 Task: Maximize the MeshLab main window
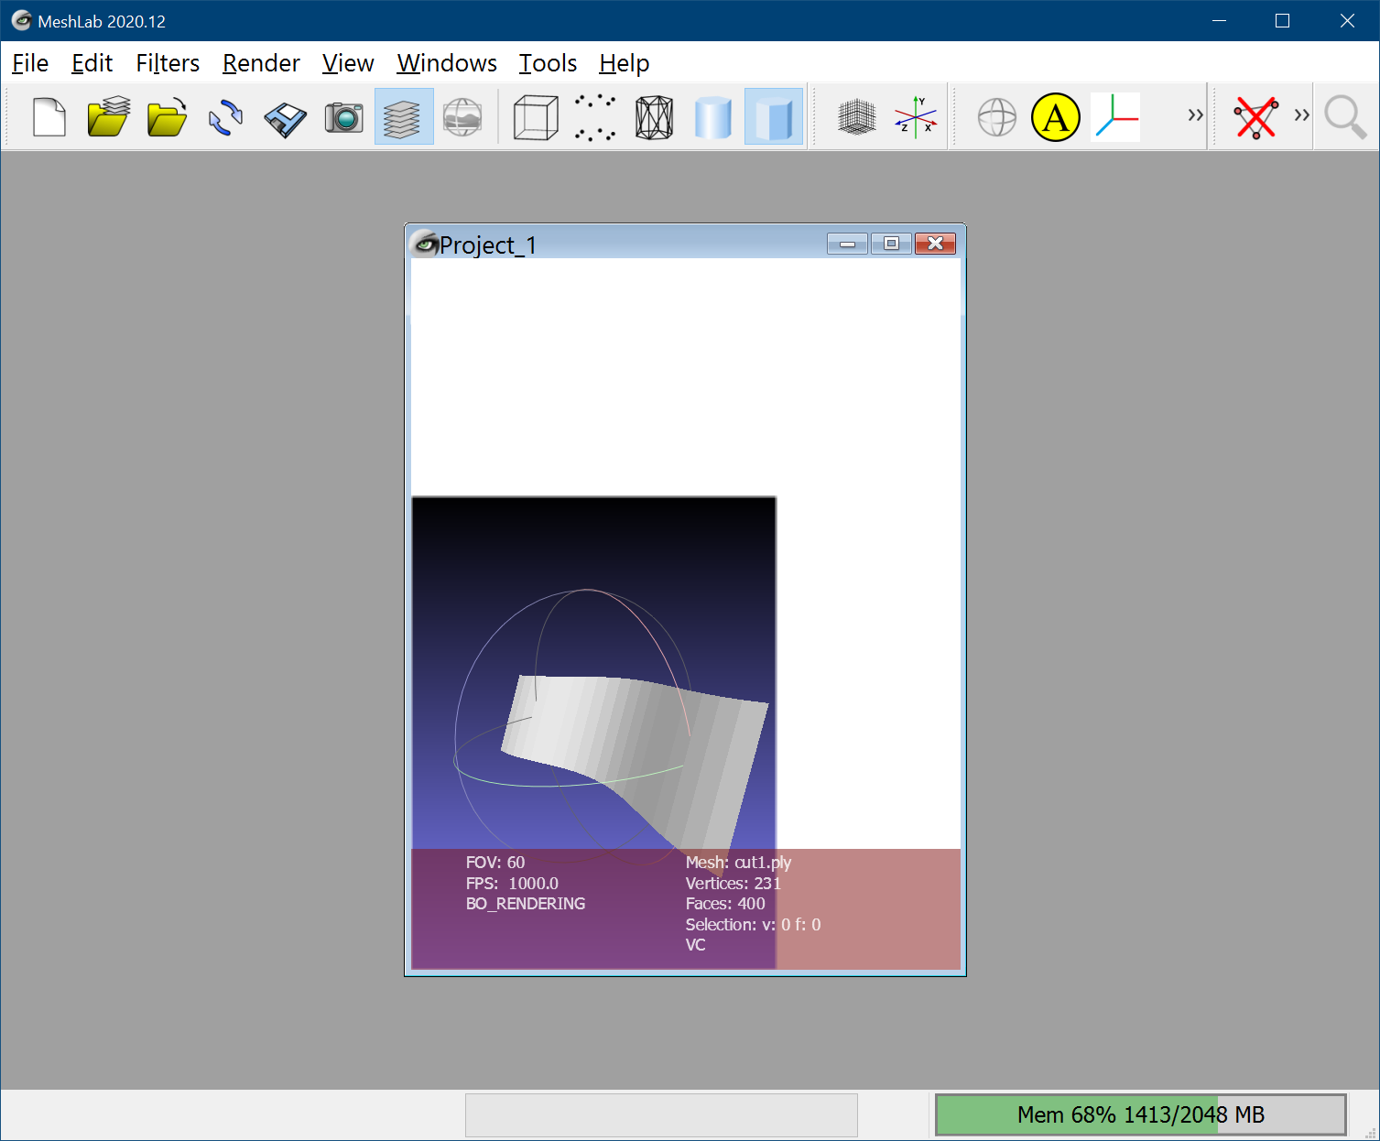[x=1282, y=21]
